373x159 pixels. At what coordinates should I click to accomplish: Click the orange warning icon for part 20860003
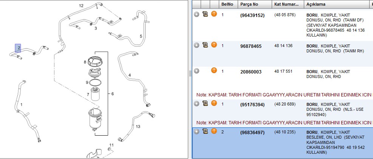tap(214, 70)
